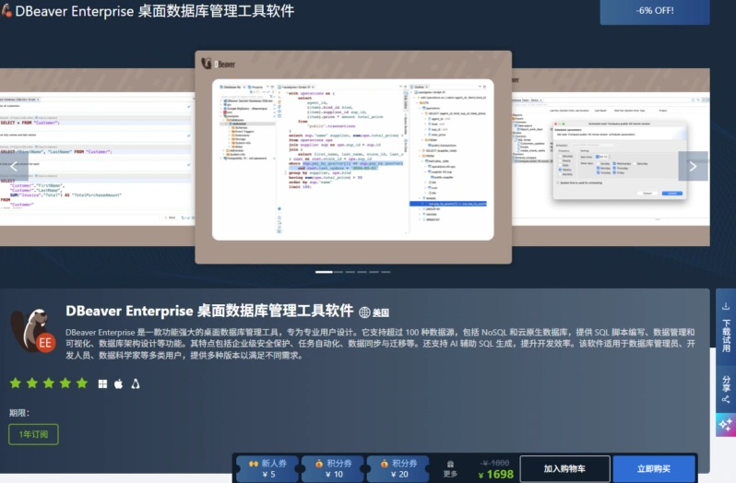Screen dimensions: 736x483
Task: Go to the previous carousel slide
Action: [x=14, y=166]
